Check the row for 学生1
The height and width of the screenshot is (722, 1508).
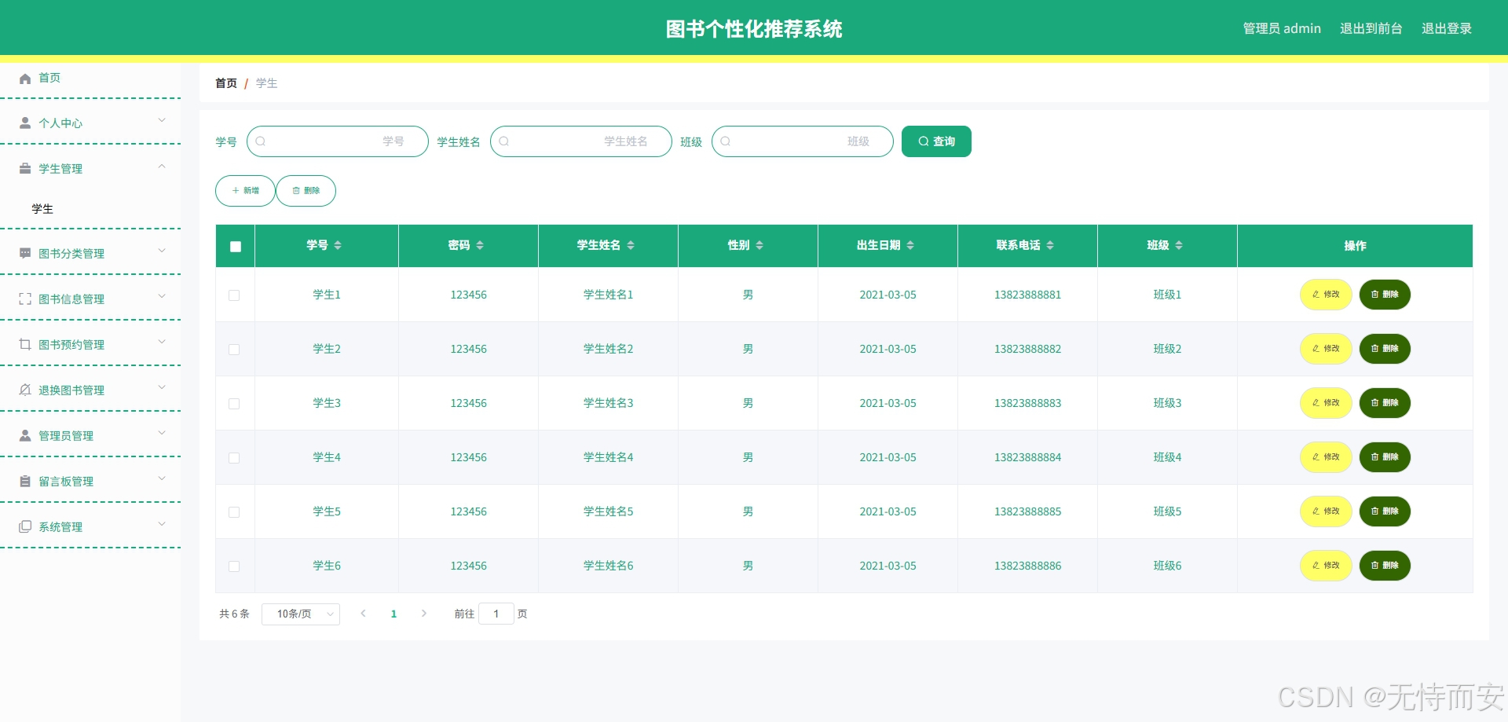[234, 295]
